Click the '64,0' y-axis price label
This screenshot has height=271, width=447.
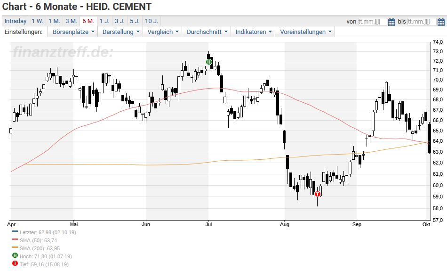click(438, 141)
